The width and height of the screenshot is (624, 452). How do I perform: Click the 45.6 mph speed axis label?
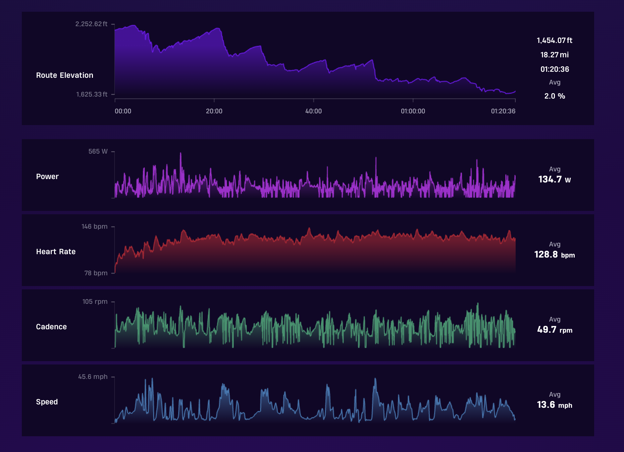(93, 377)
